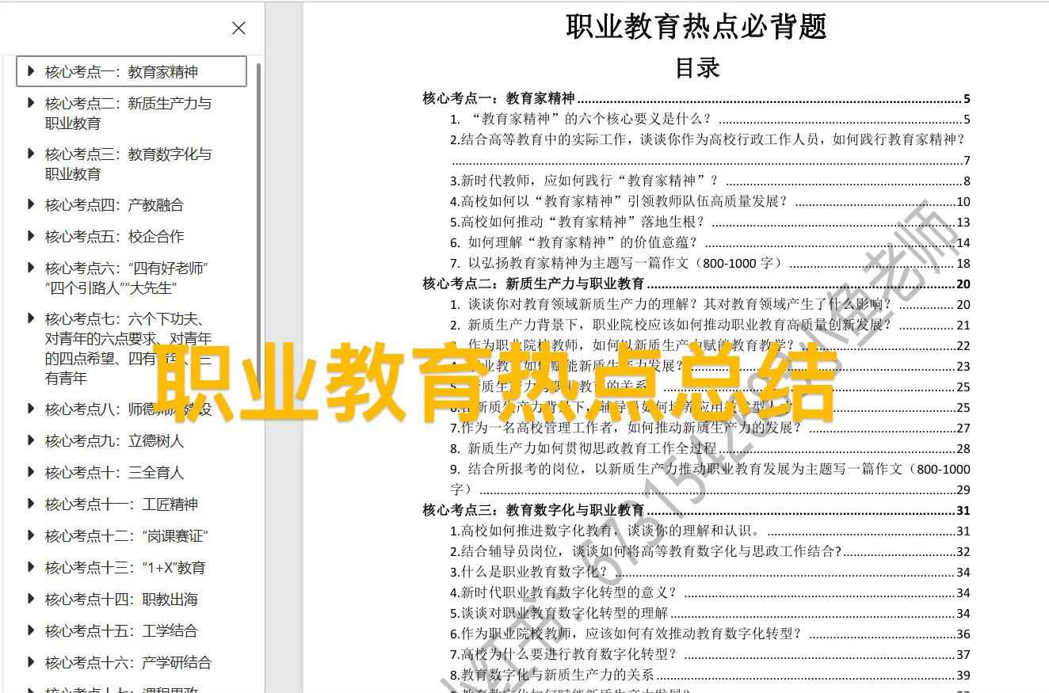Expand 核心考点十四：职教出海 bookmark arrow
The width and height of the screenshot is (1049, 693).
(x=31, y=599)
